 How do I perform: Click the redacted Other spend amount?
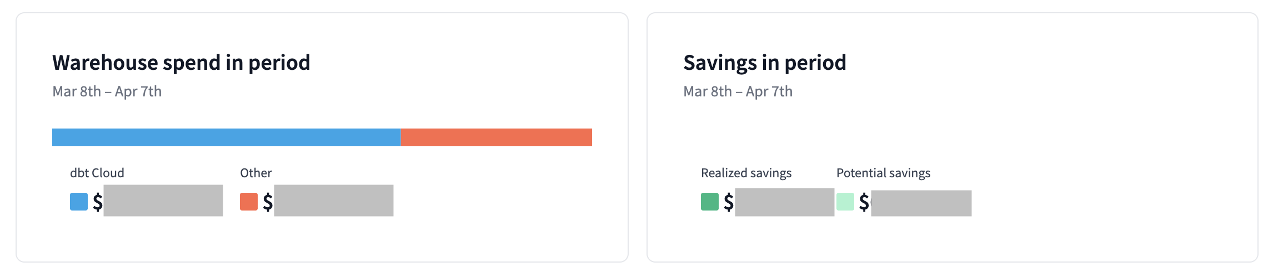[x=334, y=201]
